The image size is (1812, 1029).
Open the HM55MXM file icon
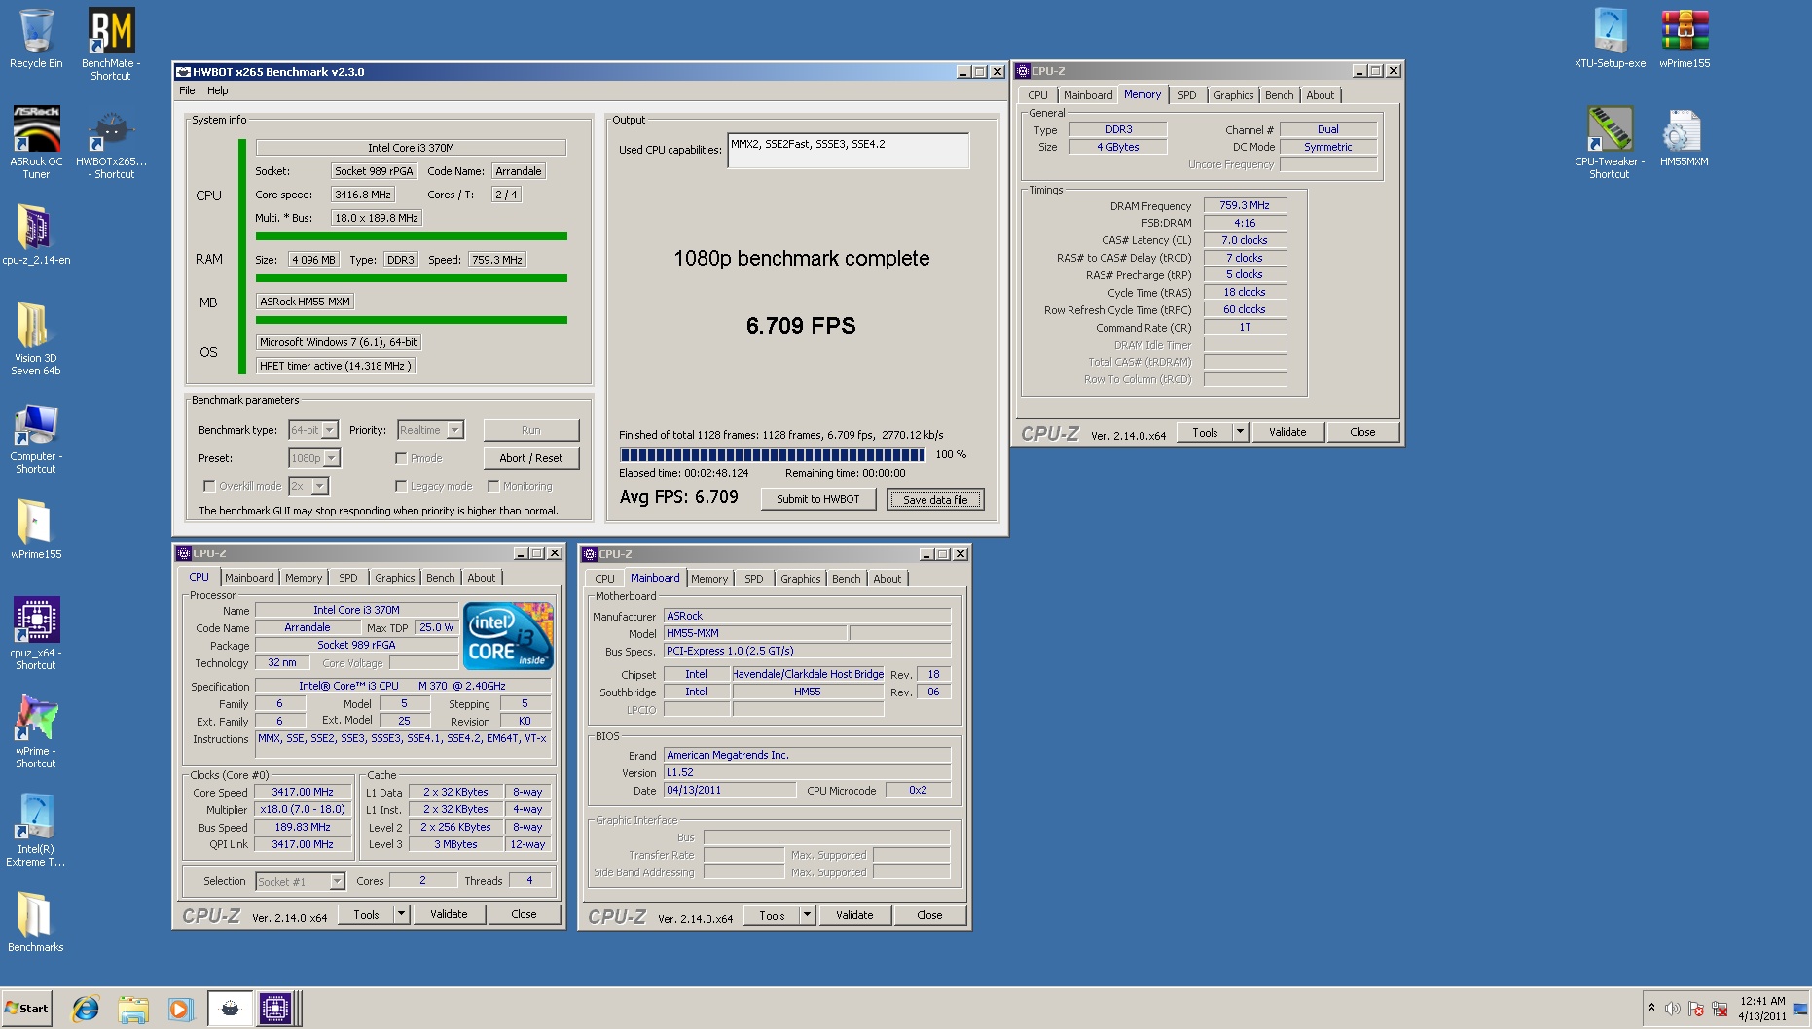(1685, 136)
